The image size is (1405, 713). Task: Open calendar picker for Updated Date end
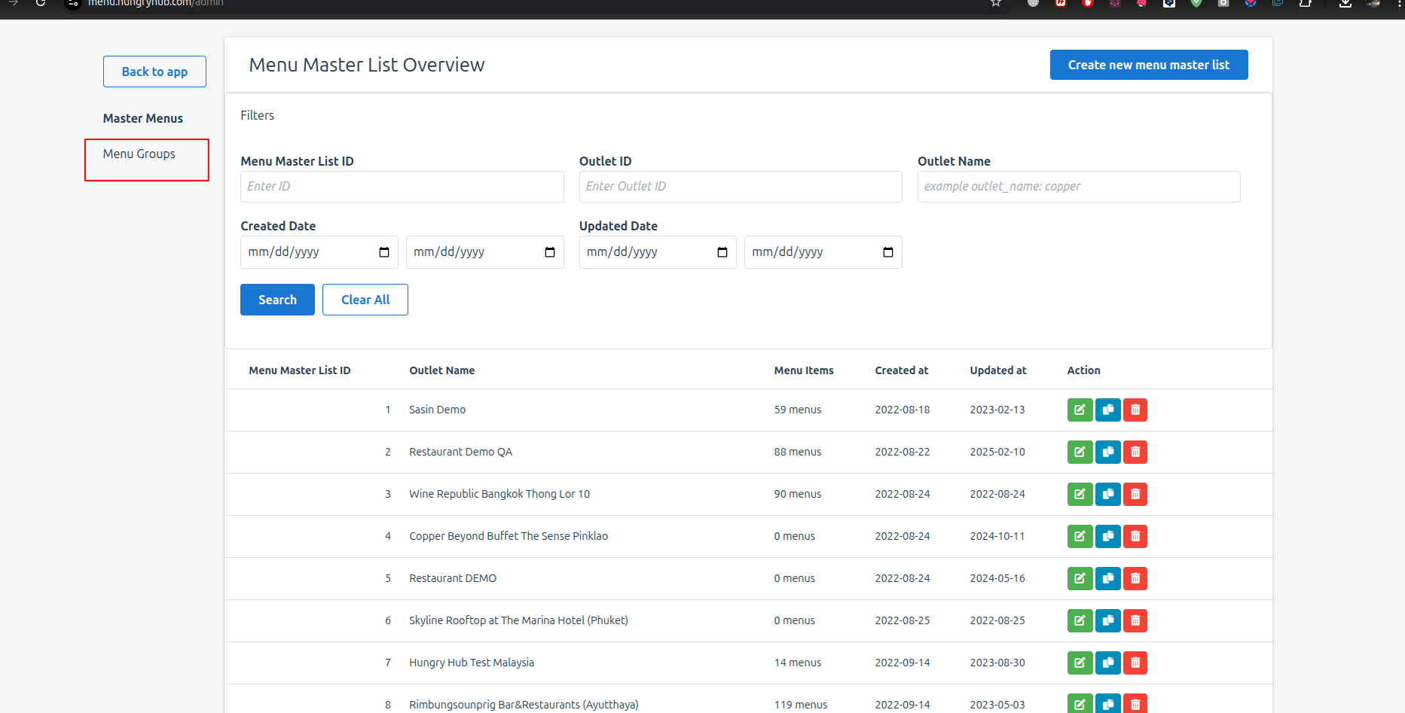click(888, 252)
